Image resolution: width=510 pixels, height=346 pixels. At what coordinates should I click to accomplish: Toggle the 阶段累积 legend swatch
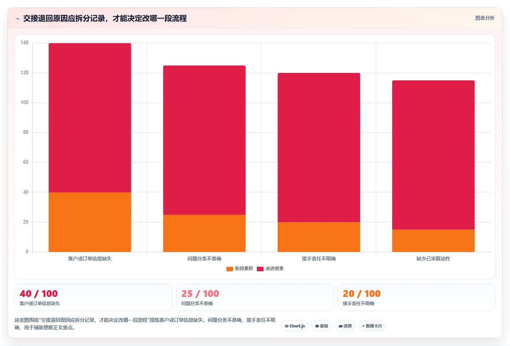coord(229,269)
